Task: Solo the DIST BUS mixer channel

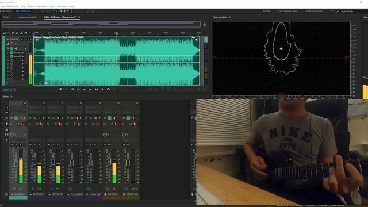Action: (110, 145)
